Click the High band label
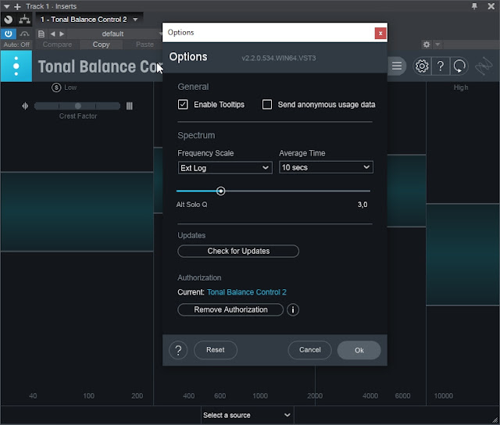The height and width of the screenshot is (425, 500). tap(461, 87)
